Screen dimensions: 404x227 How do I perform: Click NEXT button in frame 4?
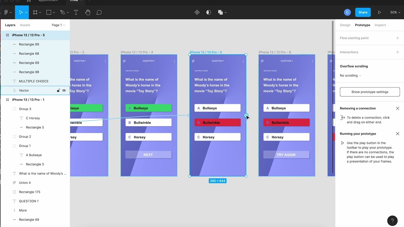[x=148, y=154]
